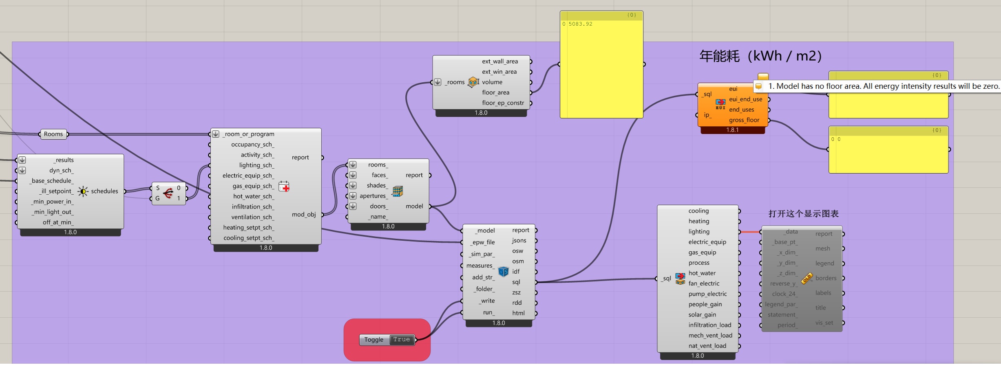Click the eui output label
The width and height of the screenshot is (1001, 391).
pyautogui.click(x=733, y=89)
